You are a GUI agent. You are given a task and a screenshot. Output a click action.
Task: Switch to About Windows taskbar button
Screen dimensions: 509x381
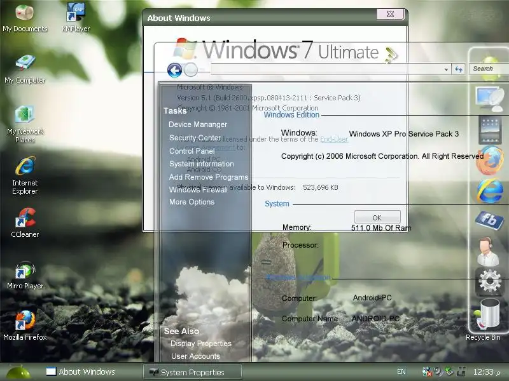click(x=81, y=371)
